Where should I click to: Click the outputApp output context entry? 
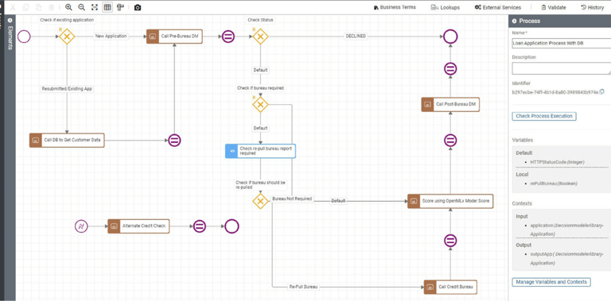coord(566,258)
